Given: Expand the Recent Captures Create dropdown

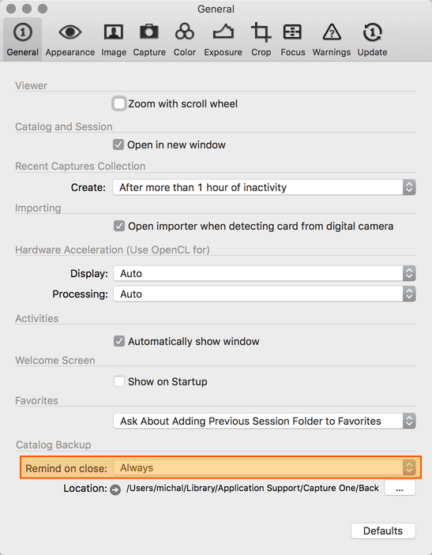Looking at the screenshot, I should pyautogui.click(x=264, y=187).
